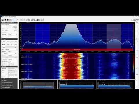Click the IF Spectrum panel
This screenshot has height=104, width=139.
tap(38, 84)
